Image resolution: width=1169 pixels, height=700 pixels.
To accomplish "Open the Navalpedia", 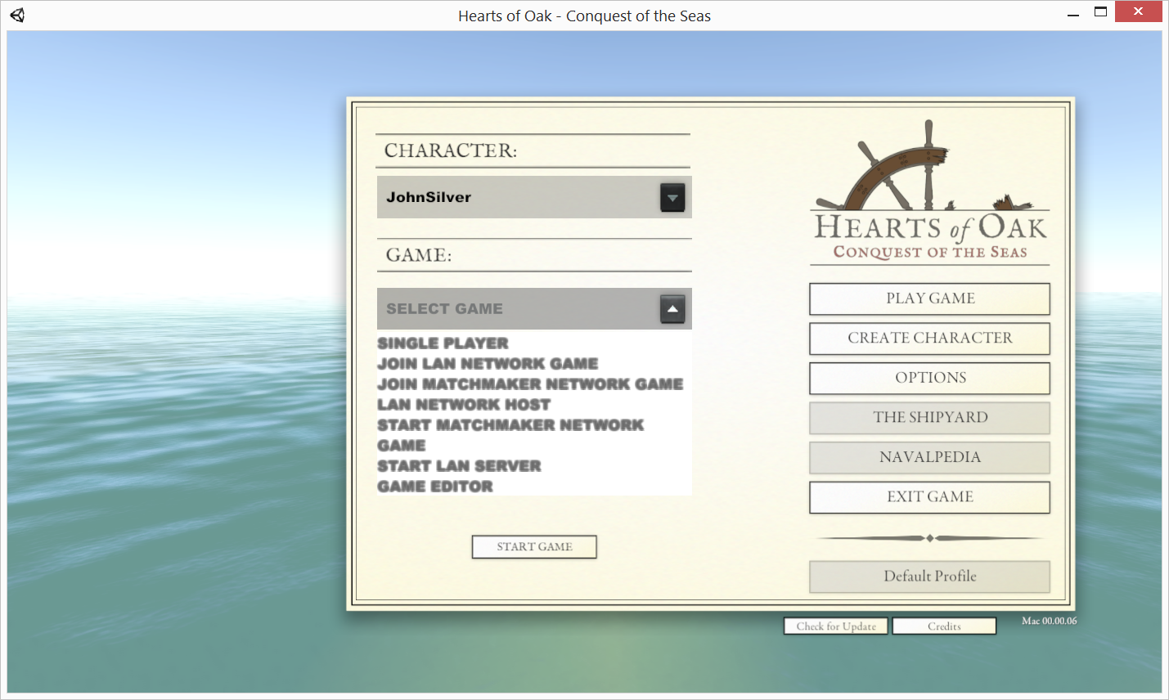I will 929,458.
